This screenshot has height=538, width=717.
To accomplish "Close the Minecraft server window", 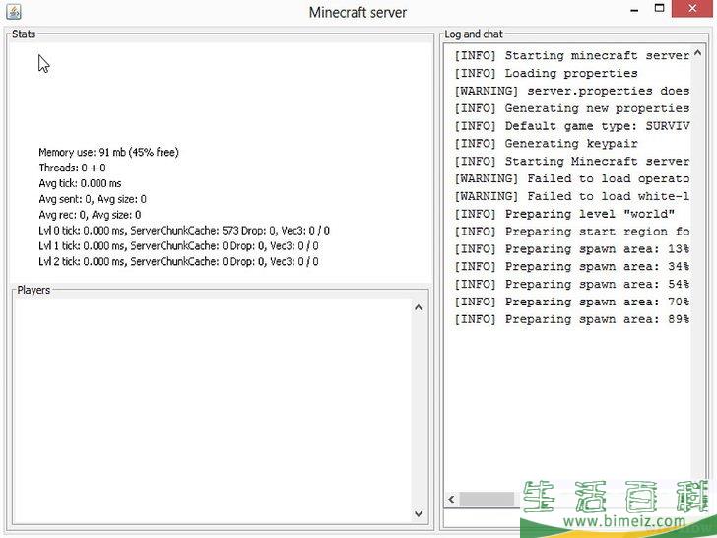I will pos(692,8).
